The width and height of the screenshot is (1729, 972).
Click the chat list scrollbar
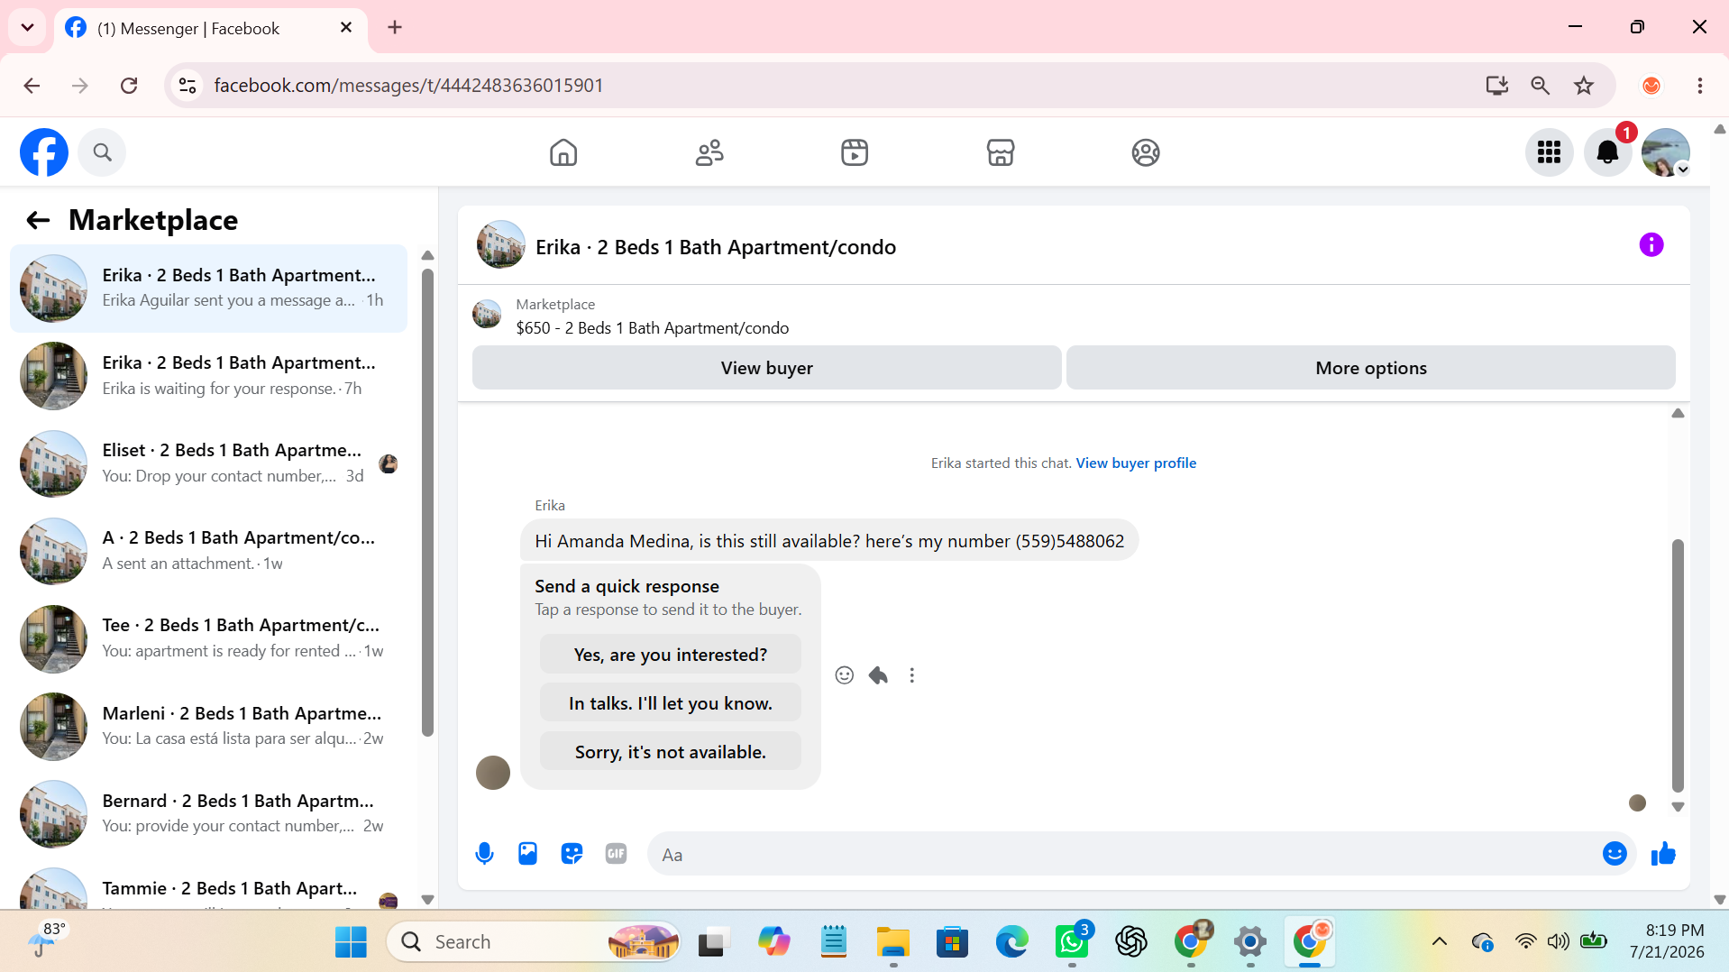pyautogui.click(x=427, y=500)
